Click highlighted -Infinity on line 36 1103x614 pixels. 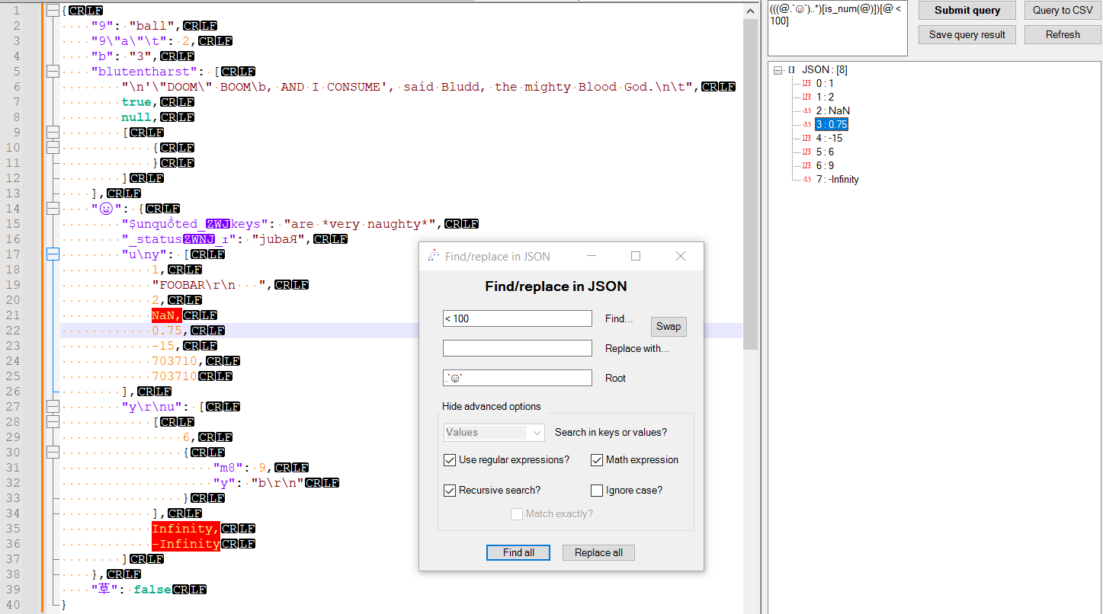coord(186,544)
